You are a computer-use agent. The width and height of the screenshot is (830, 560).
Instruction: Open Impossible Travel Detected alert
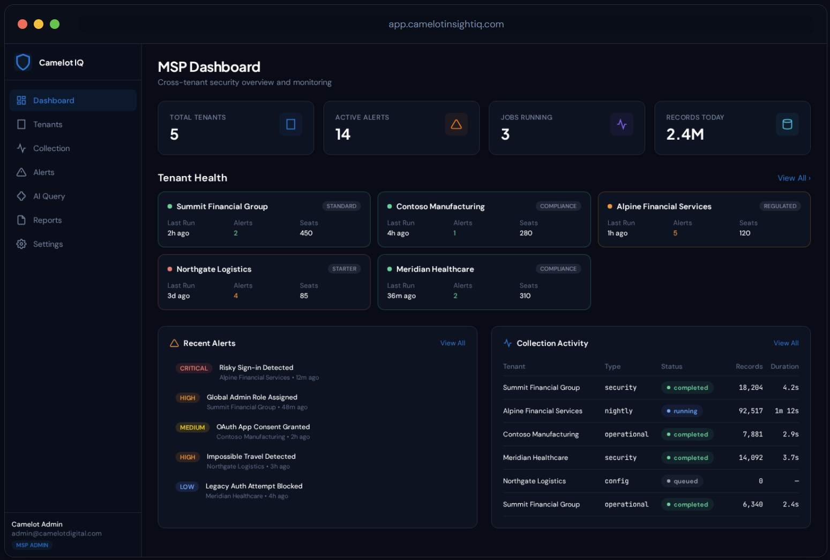pos(318,461)
